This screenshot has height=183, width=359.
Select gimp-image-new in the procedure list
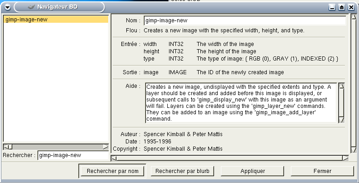tap(55, 20)
